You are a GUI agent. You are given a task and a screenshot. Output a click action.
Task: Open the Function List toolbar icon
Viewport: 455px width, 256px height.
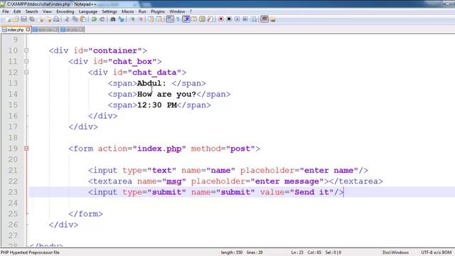pyautogui.click(x=210, y=19)
